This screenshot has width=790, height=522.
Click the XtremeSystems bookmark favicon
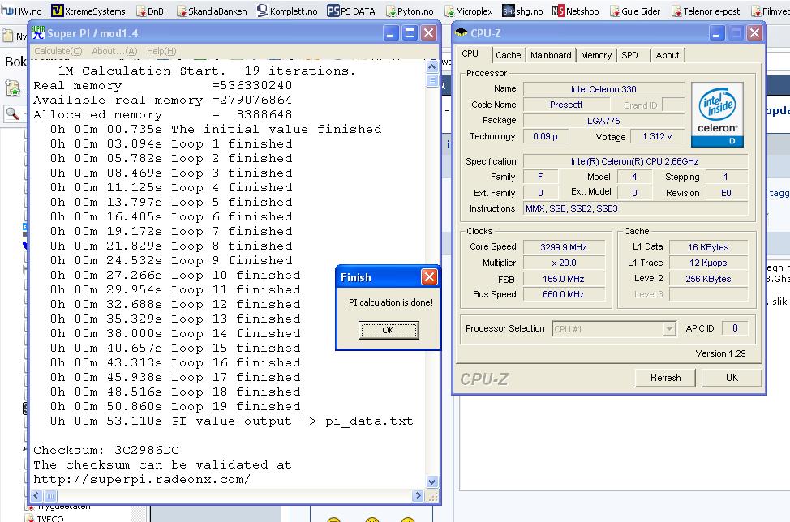tap(58, 11)
